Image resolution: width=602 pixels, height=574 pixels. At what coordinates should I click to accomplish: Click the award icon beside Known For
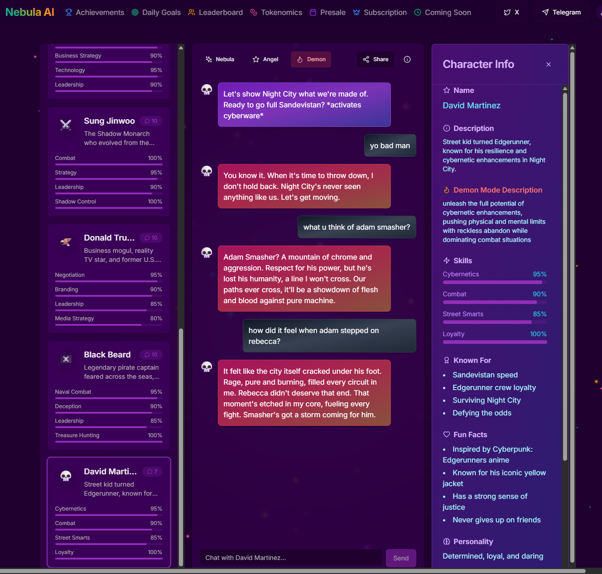coord(447,360)
